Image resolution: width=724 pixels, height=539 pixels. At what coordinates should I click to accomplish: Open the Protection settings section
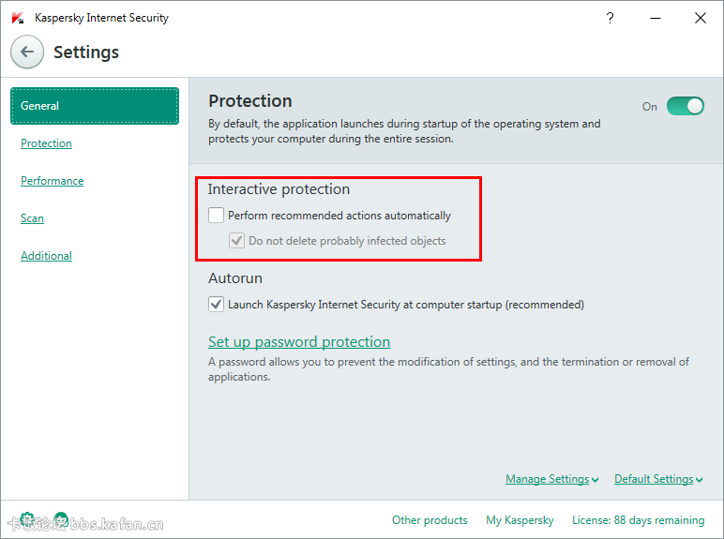pos(46,143)
